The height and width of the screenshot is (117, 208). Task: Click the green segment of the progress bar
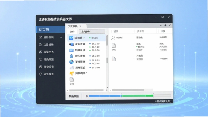tap(138, 96)
